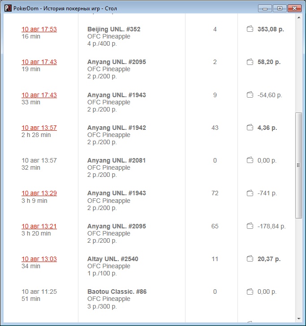Viewport: 306px width, 326px height.
Task: Open the 10 авг 13:57 2 h 28 min session
Action: pyautogui.click(x=39, y=128)
